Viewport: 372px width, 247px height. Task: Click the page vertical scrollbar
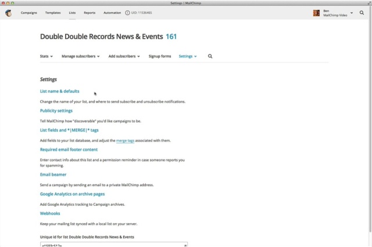click(370, 118)
